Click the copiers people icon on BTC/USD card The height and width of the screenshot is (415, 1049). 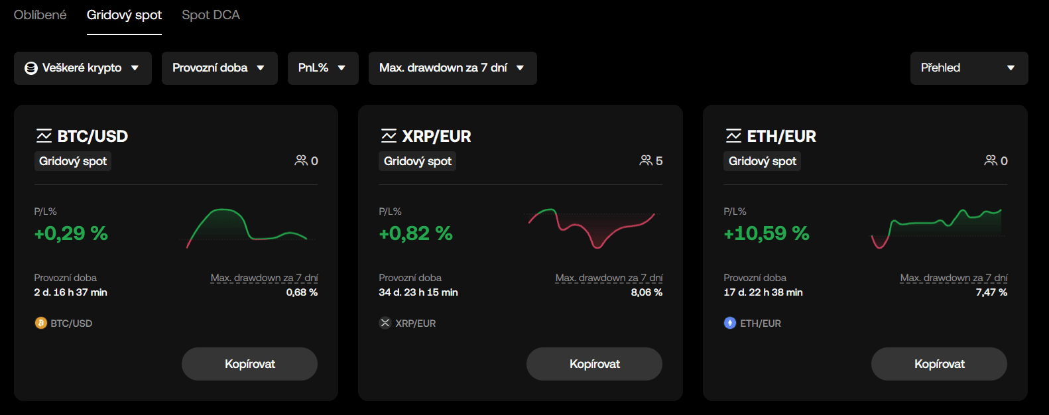pos(301,160)
